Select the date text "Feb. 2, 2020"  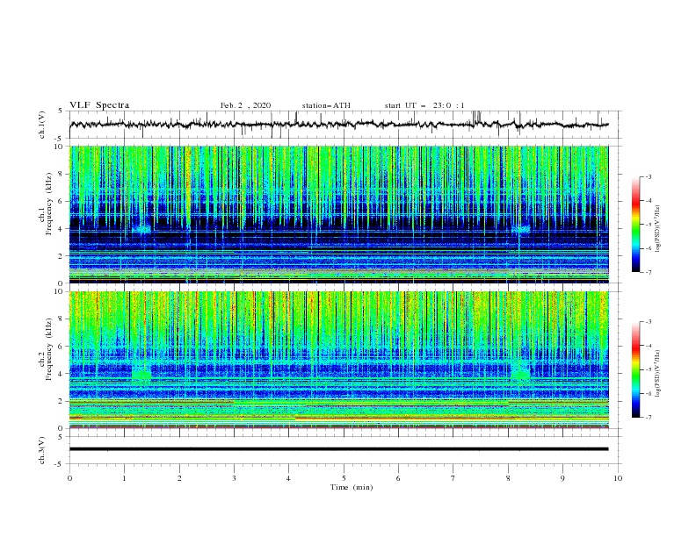tap(245, 105)
